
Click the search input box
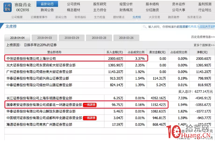[x=178, y=27]
